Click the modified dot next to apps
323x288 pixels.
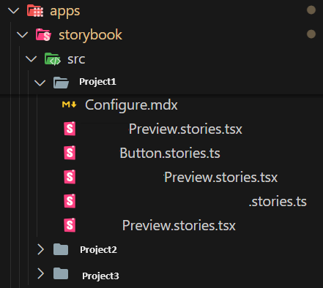tap(311, 10)
